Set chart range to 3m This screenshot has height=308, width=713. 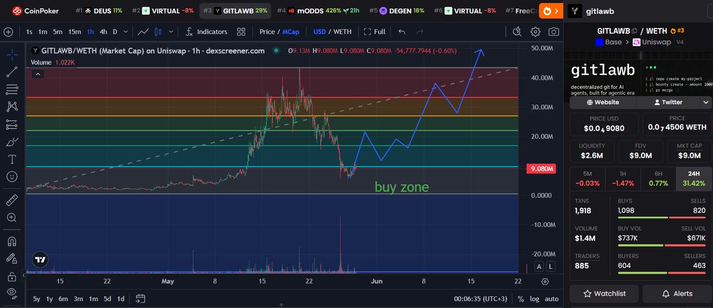point(78,299)
